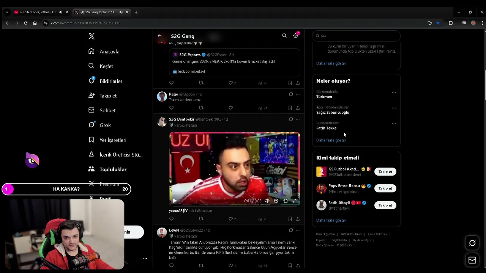Click the X logo in the sidebar
Image resolution: width=486 pixels, height=273 pixels.
(x=92, y=36)
